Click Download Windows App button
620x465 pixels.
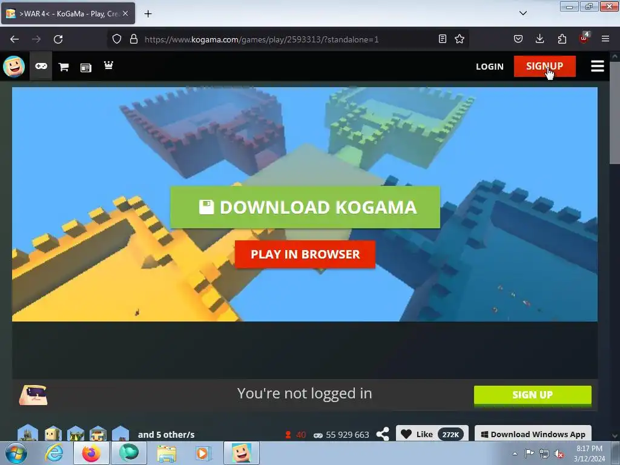[533, 434]
